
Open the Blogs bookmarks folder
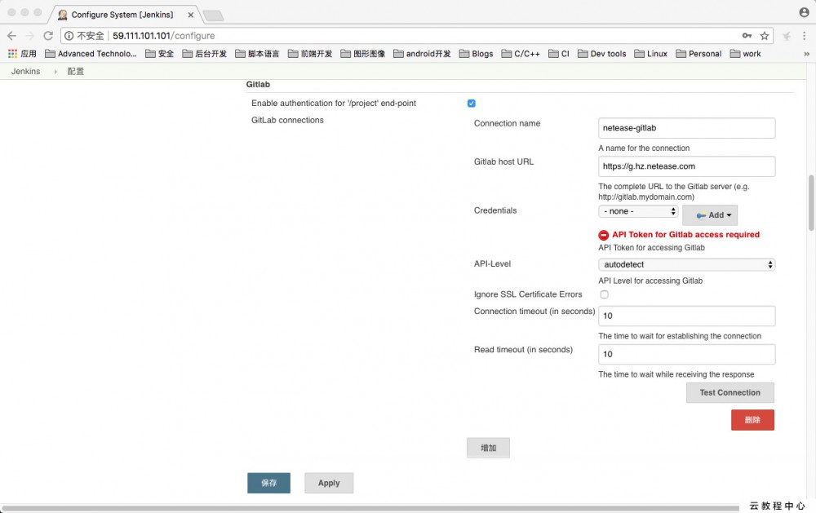[476, 54]
